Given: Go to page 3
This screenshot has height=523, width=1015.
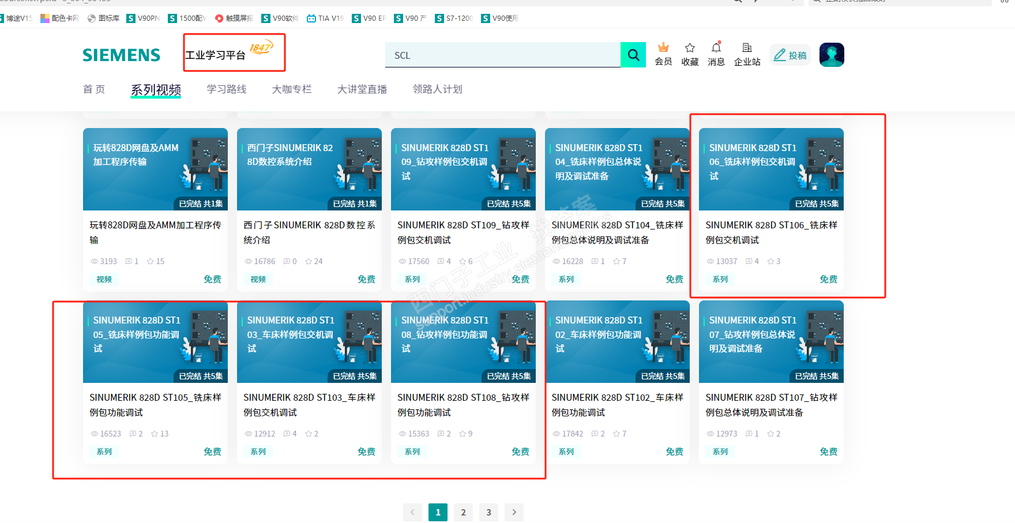Looking at the screenshot, I should tap(488, 512).
